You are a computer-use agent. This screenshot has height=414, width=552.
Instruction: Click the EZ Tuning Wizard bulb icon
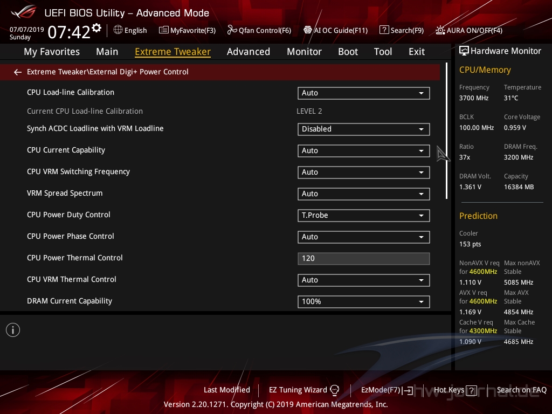(x=334, y=390)
